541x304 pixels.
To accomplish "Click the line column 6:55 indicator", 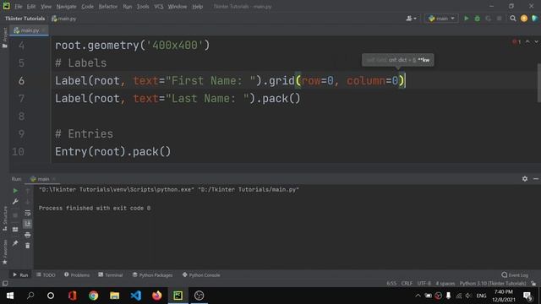I will coord(391,284).
